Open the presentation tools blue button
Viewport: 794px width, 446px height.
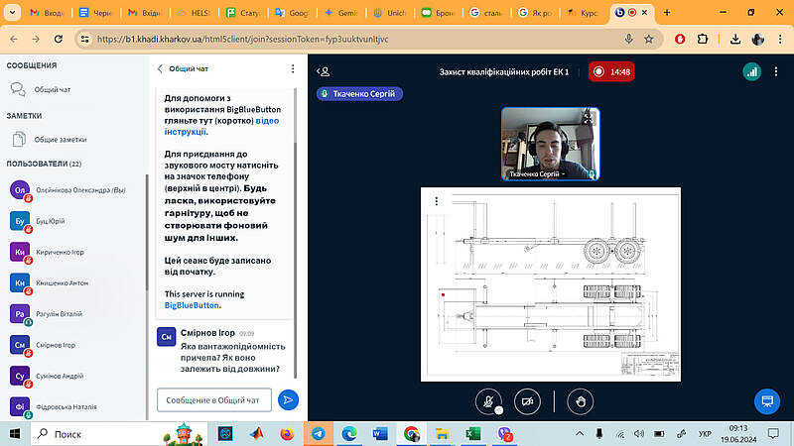coord(767,401)
